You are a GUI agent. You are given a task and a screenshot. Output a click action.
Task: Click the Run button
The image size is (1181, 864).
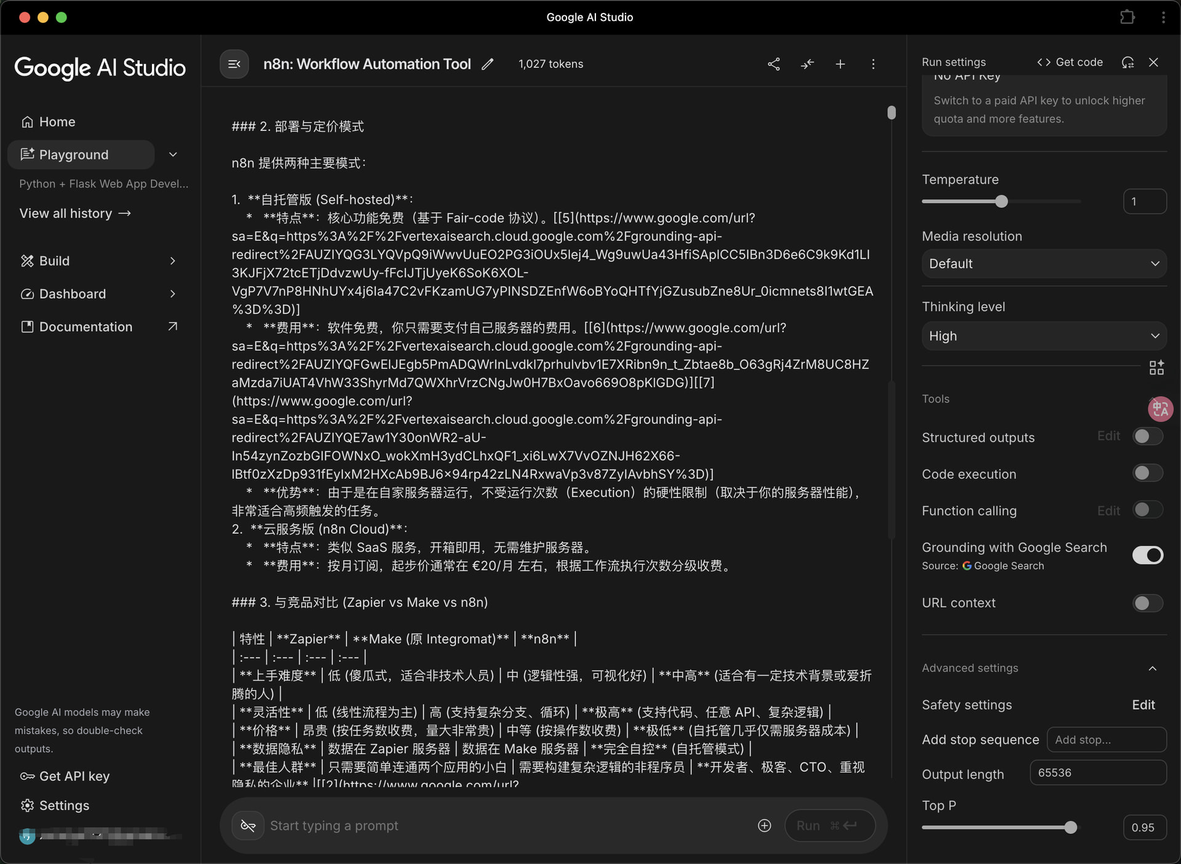(x=830, y=825)
